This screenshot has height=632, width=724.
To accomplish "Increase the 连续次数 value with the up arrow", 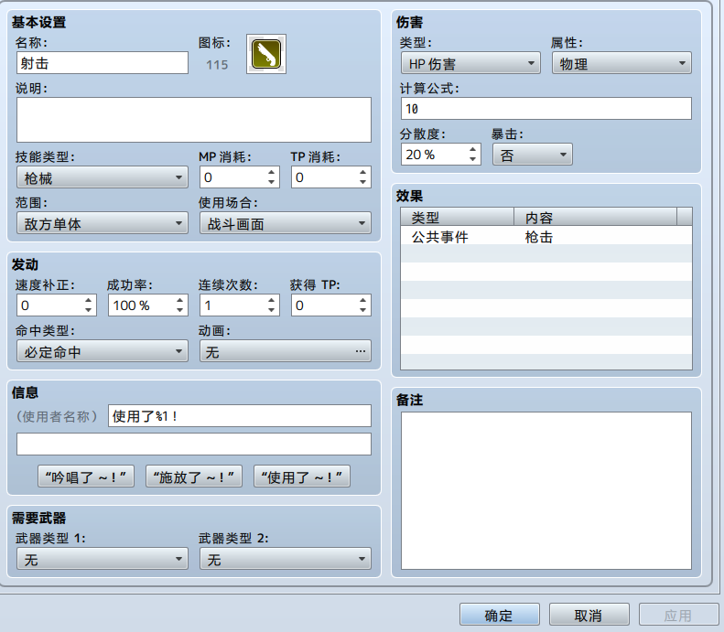I will click(x=271, y=300).
